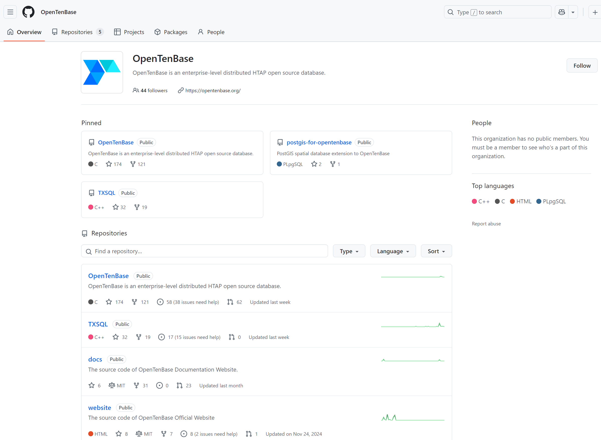The height and width of the screenshot is (440, 601).
Task: Open 62 pull requests of OpenTenBase
Action: 235,302
